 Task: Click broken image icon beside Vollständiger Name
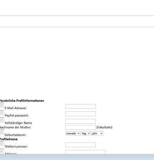point(2,120)
